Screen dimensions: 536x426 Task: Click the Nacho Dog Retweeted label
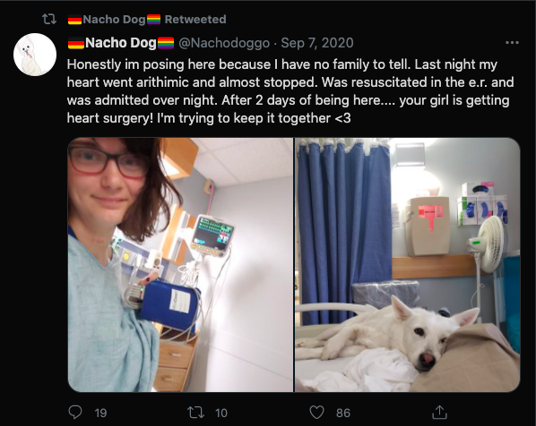[147, 20]
